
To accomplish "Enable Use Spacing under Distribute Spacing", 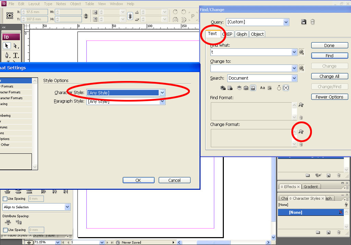I will click(5, 230).
